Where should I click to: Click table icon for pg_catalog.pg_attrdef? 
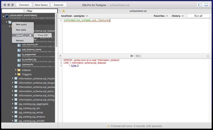coord(16,121)
